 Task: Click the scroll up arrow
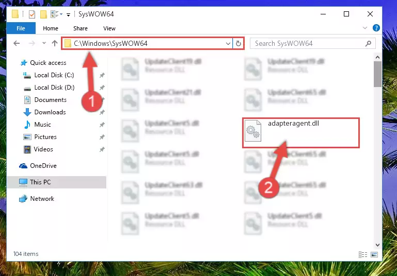point(377,57)
